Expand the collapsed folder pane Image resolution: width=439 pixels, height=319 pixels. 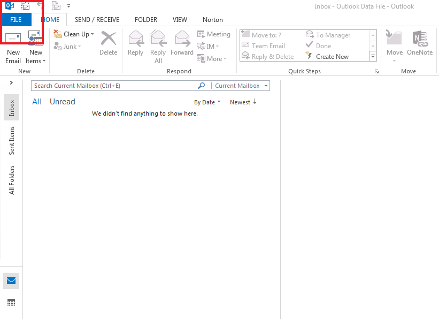click(11, 82)
